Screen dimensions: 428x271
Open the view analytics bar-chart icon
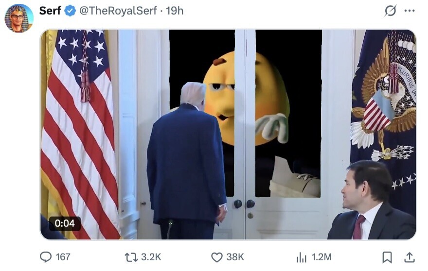(302, 257)
